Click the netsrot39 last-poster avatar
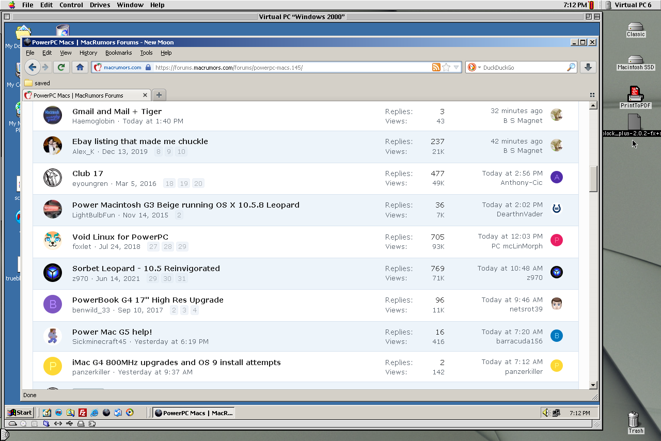661x441 pixels. click(x=556, y=304)
